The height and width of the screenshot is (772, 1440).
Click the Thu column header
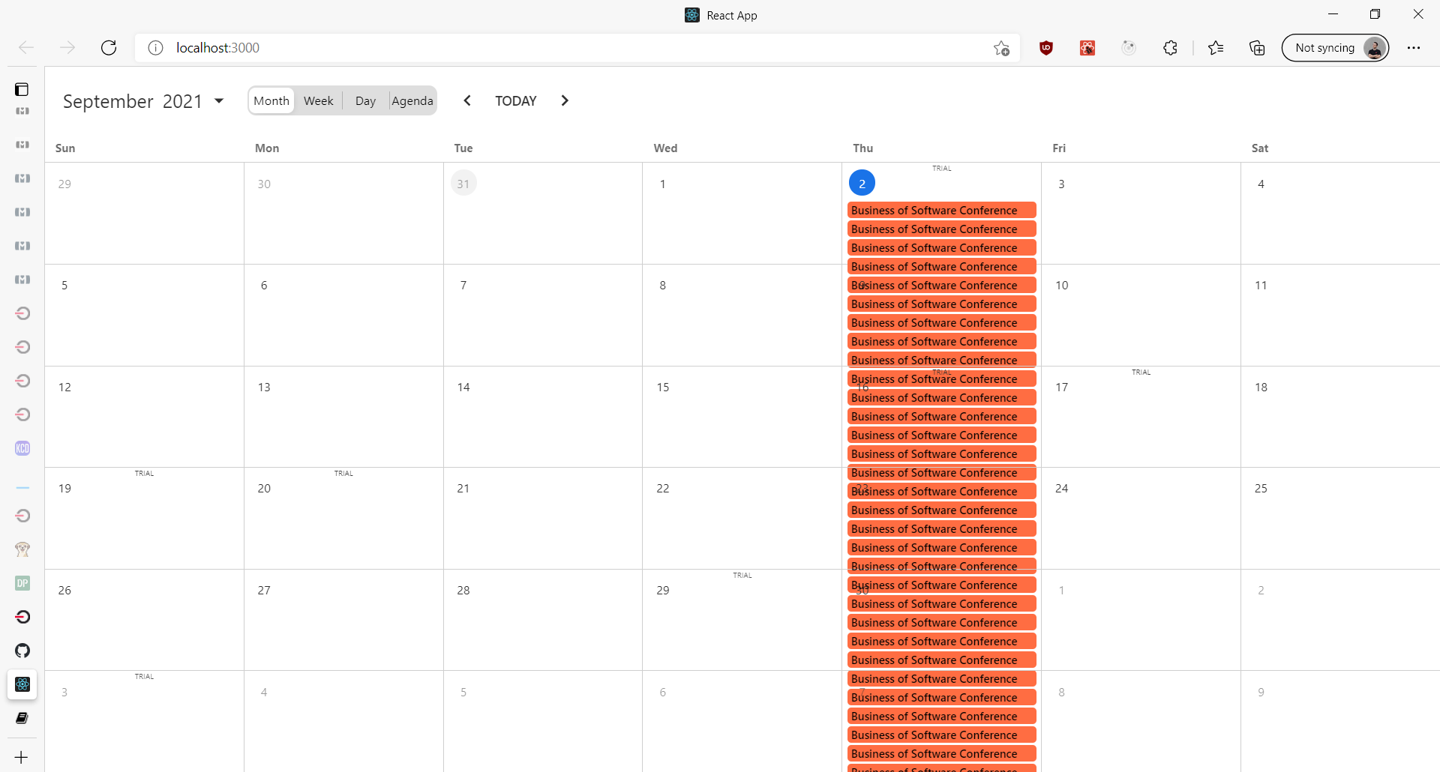click(x=863, y=148)
